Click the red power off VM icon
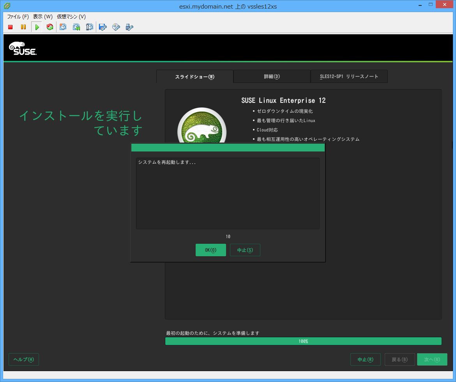Image resolution: width=456 pixels, height=382 pixels. [x=11, y=27]
